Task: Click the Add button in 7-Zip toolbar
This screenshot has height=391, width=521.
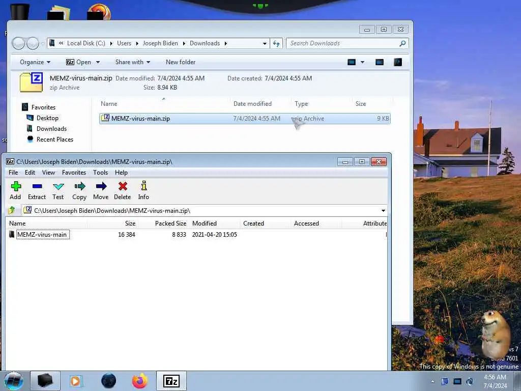Action: point(15,190)
